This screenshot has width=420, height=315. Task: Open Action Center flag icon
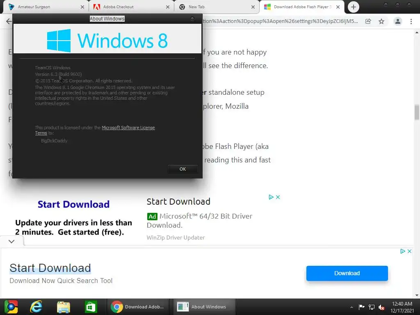click(x=361, y=307)
